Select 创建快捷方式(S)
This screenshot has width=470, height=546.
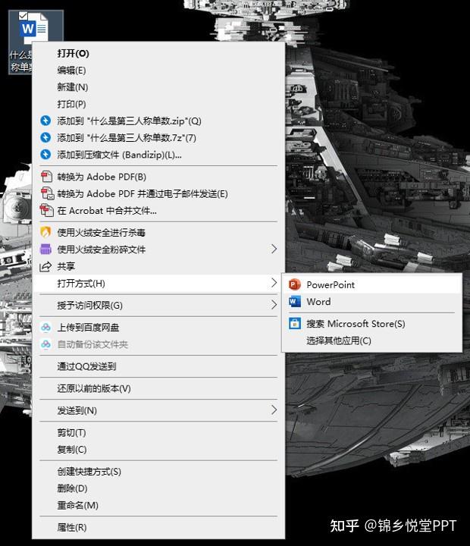pos(158,472)
